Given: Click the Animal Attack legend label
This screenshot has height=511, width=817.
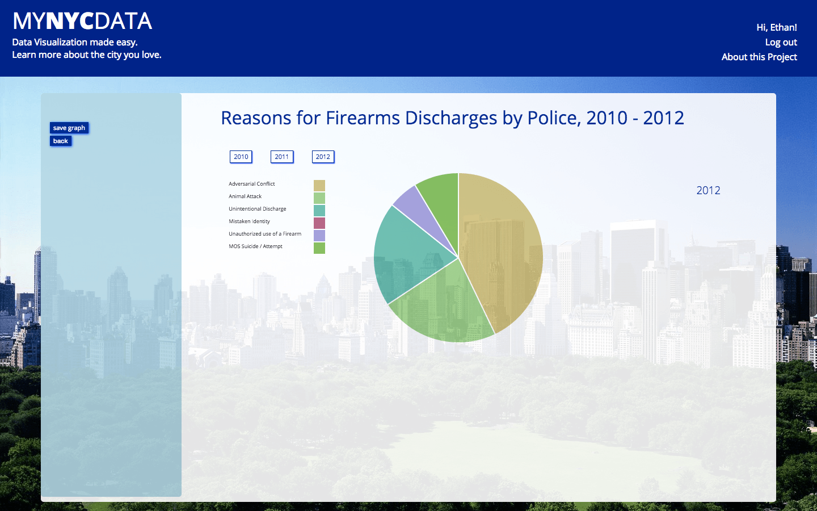Looking at the screenshot, I should pos(245,196).
